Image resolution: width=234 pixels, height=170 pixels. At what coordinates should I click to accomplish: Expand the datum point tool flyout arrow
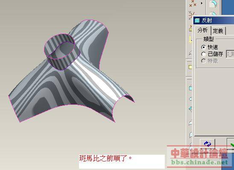[202, 3]
